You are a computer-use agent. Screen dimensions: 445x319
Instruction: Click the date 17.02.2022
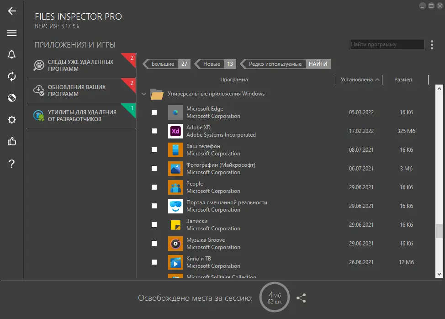click(361, 131)
